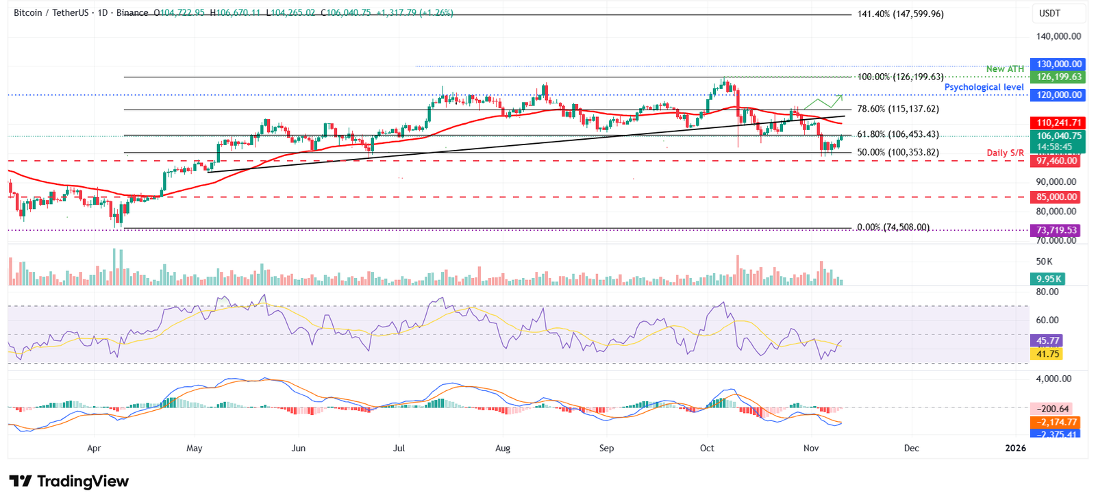Screen dimensions: 1096x504
Task: Click the 61.80% Fibonacci level label
Action: [898, 135]
